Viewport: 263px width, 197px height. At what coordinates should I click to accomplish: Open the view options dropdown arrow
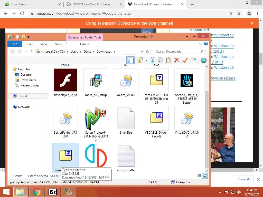click(x=146, y=60)
